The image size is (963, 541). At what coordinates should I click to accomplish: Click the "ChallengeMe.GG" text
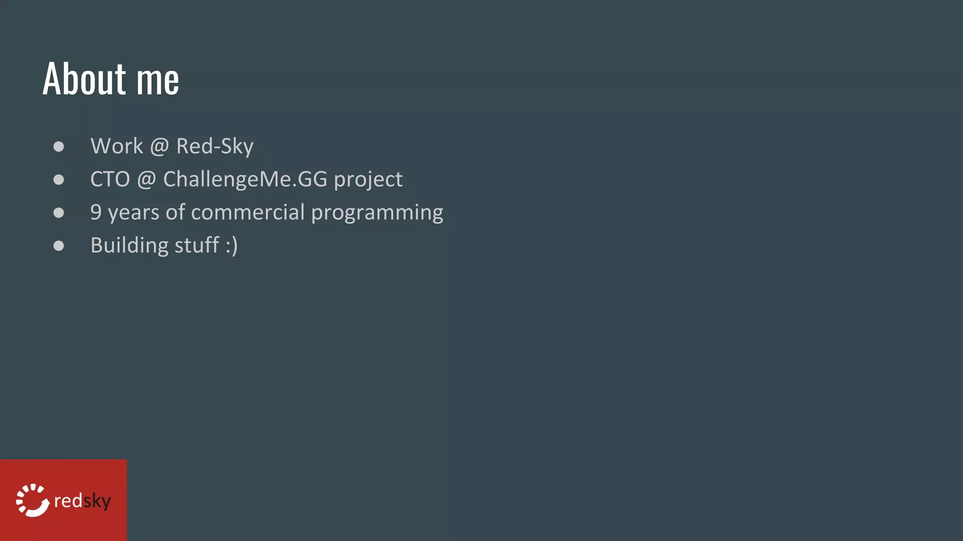pyautogui.click(x=245, y=179)
